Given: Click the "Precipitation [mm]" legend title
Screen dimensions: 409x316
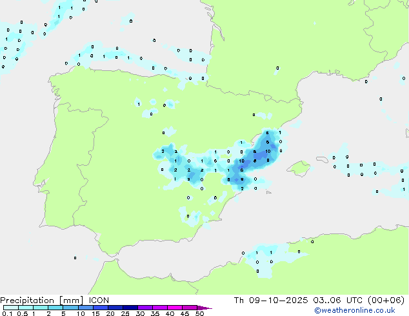Looking at the screenshot, I should tap(41, 300).
